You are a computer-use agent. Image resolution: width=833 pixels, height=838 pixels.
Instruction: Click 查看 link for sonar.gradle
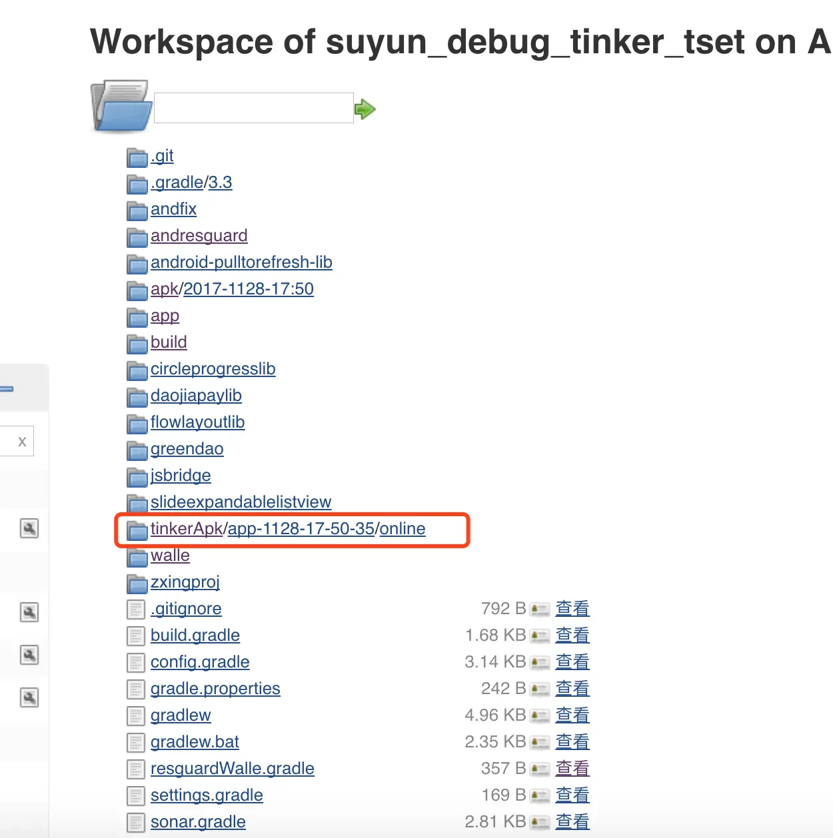(x=572, y=822)
